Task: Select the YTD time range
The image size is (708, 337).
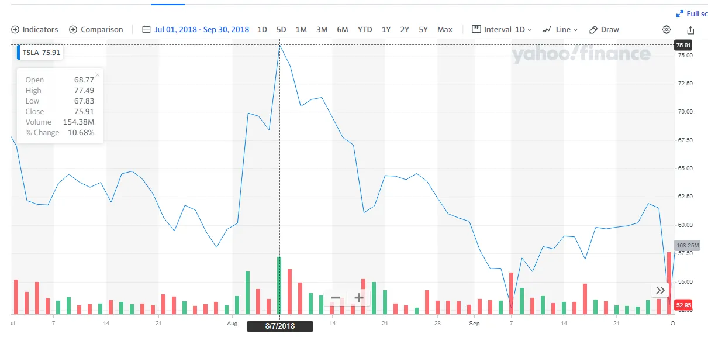Action: coord(365,30)
